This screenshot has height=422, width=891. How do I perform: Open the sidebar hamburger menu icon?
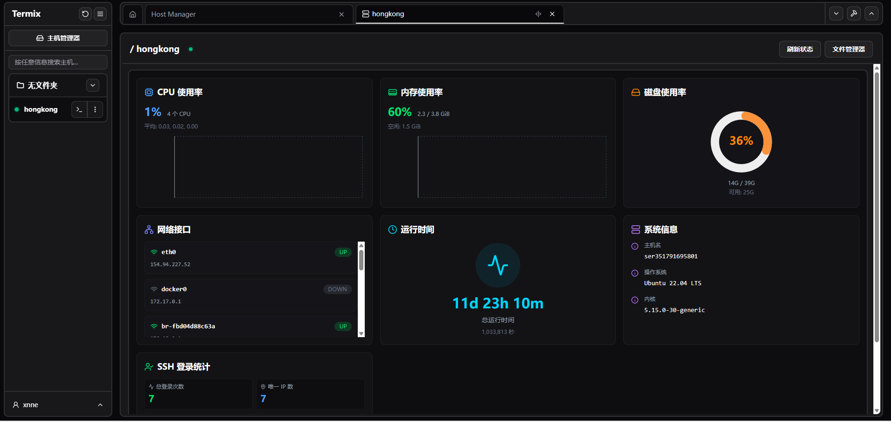pos(100,14)
